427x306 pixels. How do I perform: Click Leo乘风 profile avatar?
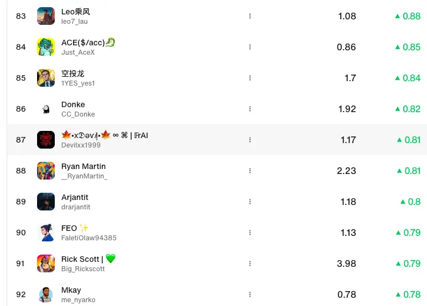click(46, 16)
